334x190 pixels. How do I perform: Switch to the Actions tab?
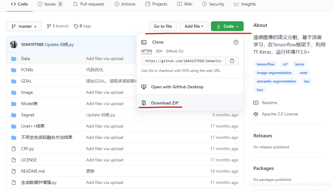point(125,4)
